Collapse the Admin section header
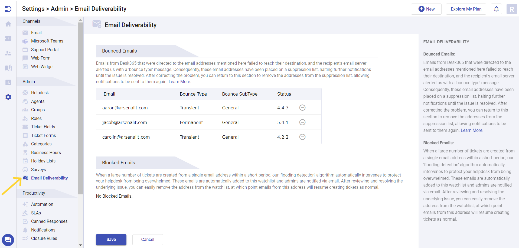The image size is (519, 248). (28, 81)
